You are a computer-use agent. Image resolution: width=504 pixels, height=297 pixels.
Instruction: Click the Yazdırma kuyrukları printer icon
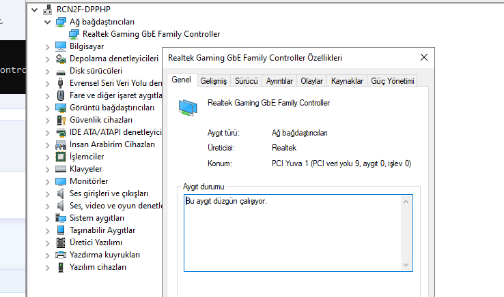(x=61, y=255)
